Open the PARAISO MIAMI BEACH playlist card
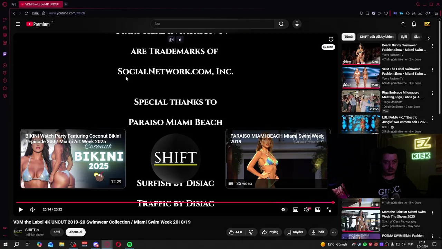 tap(278, 159)
